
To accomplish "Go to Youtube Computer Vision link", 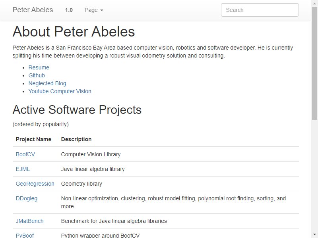I will [60, 91].
